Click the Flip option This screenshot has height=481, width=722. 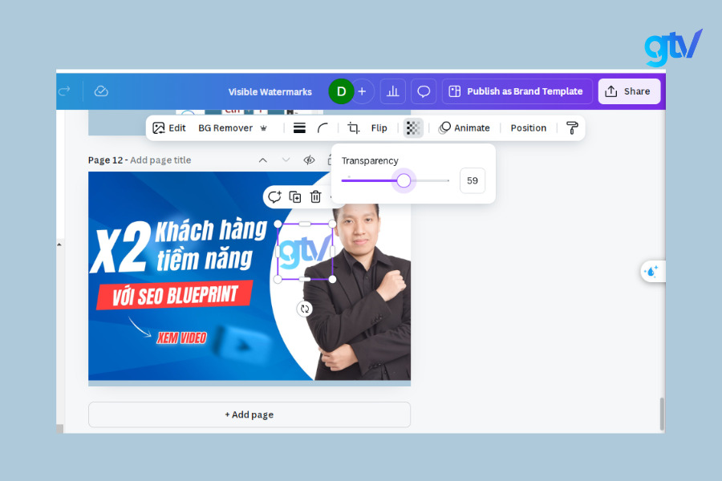click(x=379, y=128)
